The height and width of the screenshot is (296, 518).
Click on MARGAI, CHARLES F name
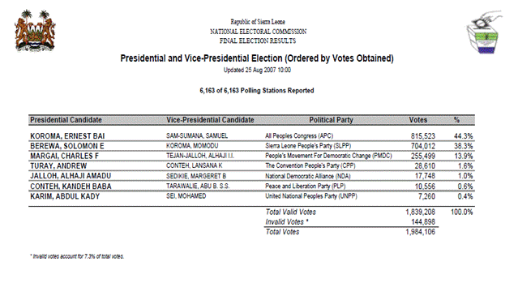pyautogui.click(x=64, y=156)
